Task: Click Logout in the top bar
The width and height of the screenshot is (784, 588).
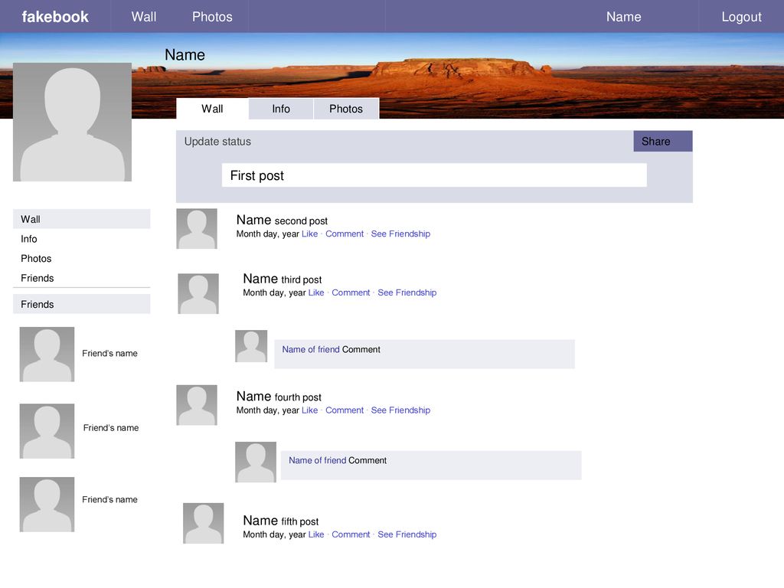Action: pos(741,17)
